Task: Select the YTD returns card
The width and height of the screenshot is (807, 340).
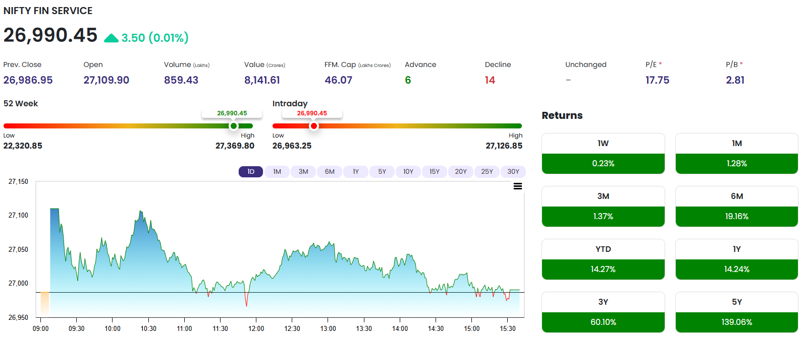Action: (603, 259)
